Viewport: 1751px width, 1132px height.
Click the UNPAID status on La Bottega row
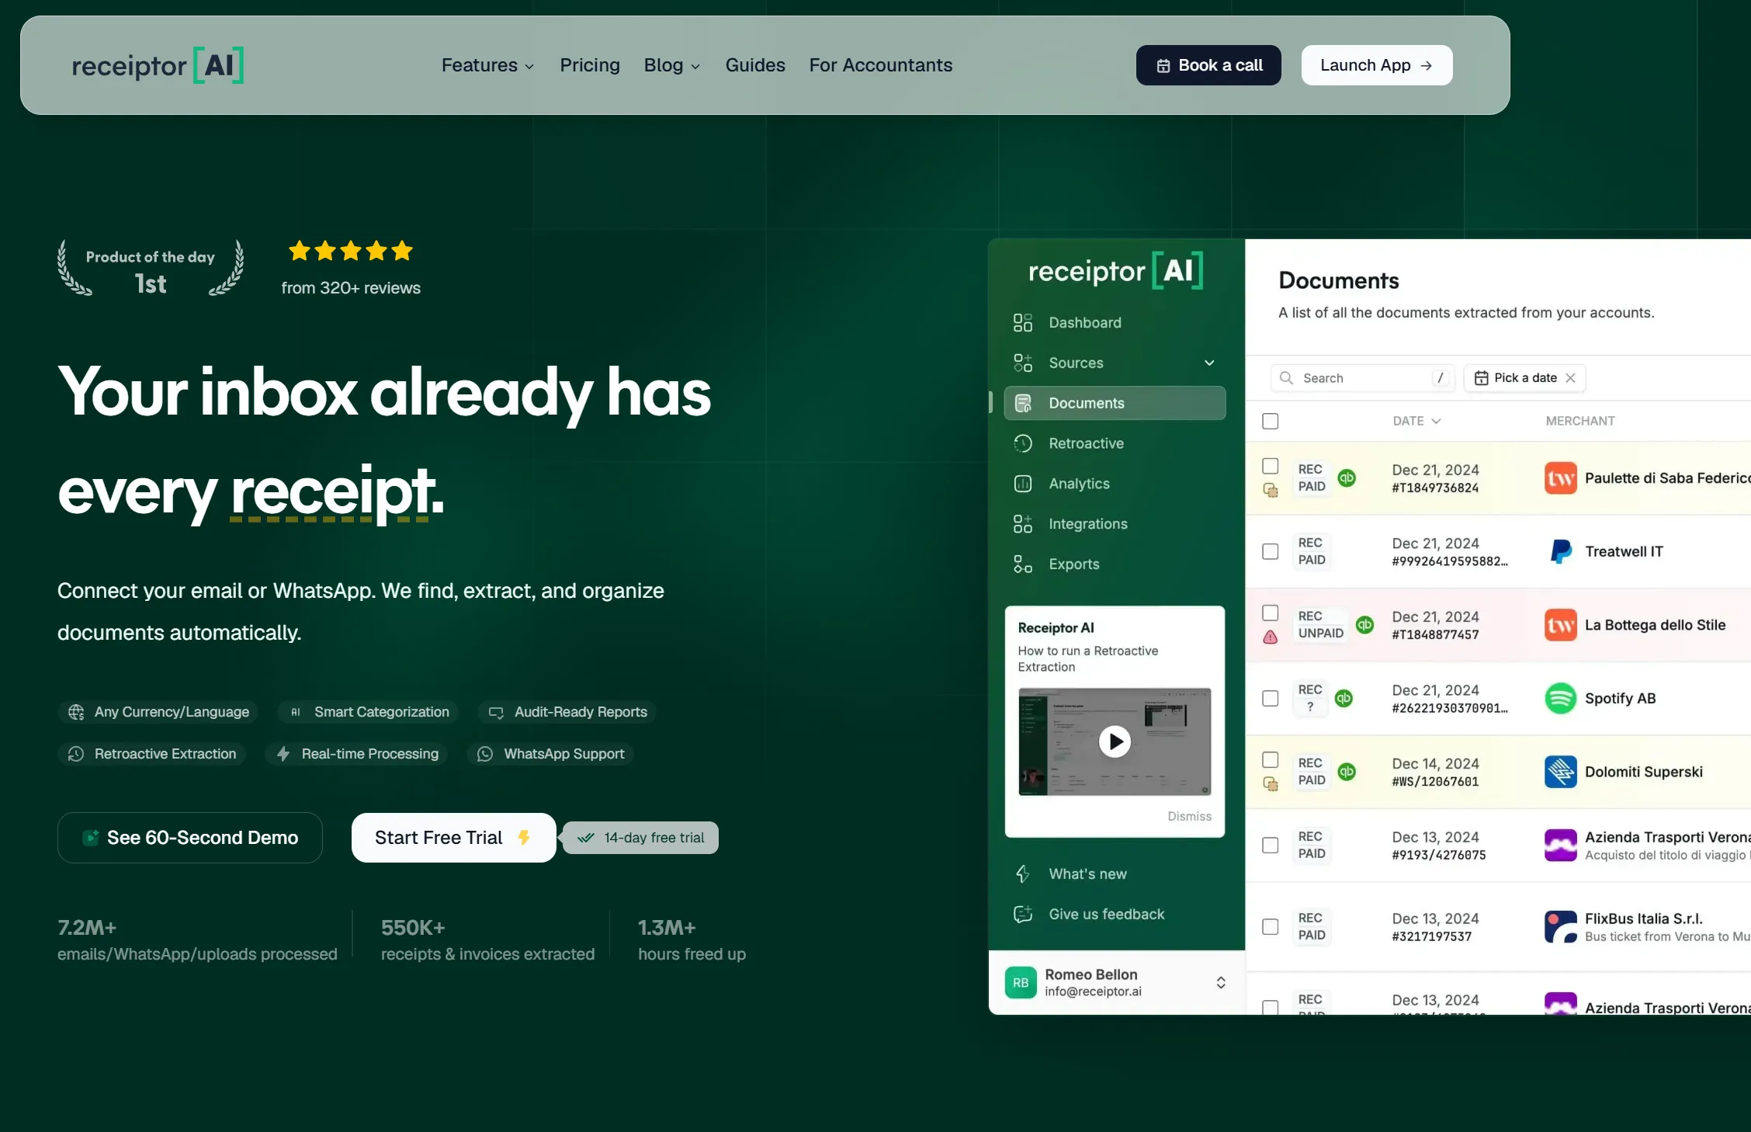coord(1321,634)
